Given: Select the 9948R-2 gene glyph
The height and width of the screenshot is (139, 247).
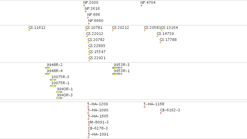Looking at the screenshot, I should [48, 68].
